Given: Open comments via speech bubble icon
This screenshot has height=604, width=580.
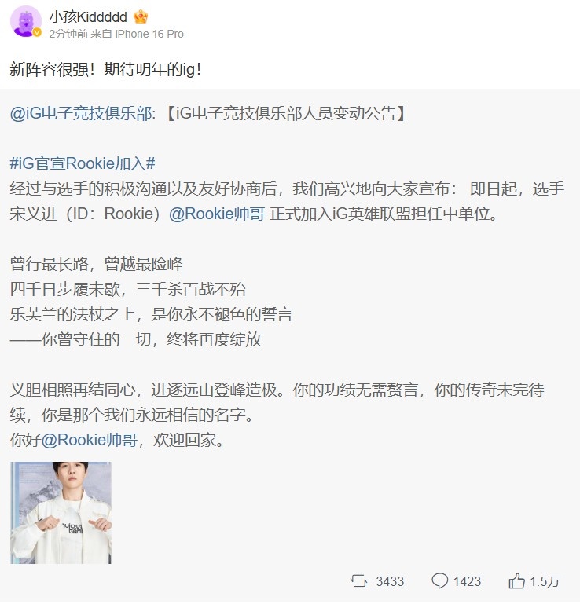Looking at the screenshot, I should coord(440,580).
